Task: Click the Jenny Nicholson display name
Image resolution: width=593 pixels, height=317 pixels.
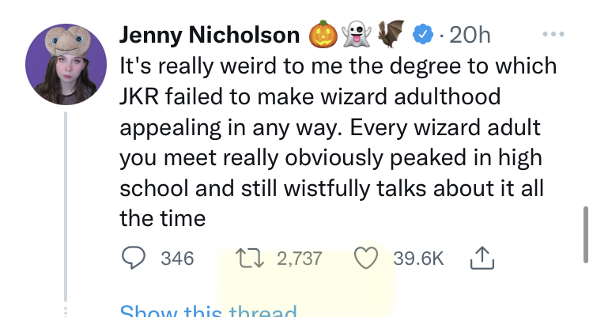Action: pos(210,35)
